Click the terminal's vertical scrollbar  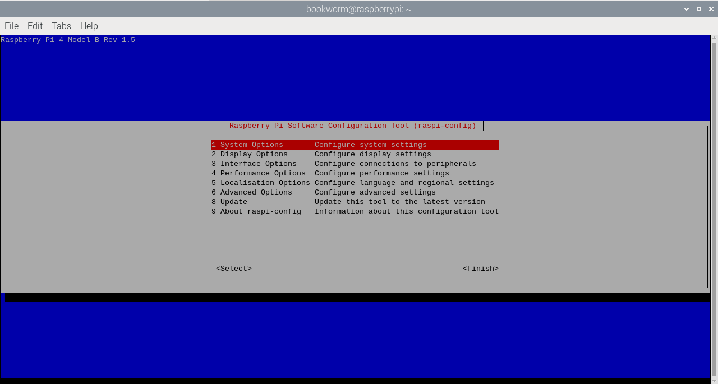point(714,207)
